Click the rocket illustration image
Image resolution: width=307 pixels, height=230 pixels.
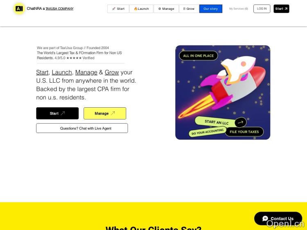223,92
